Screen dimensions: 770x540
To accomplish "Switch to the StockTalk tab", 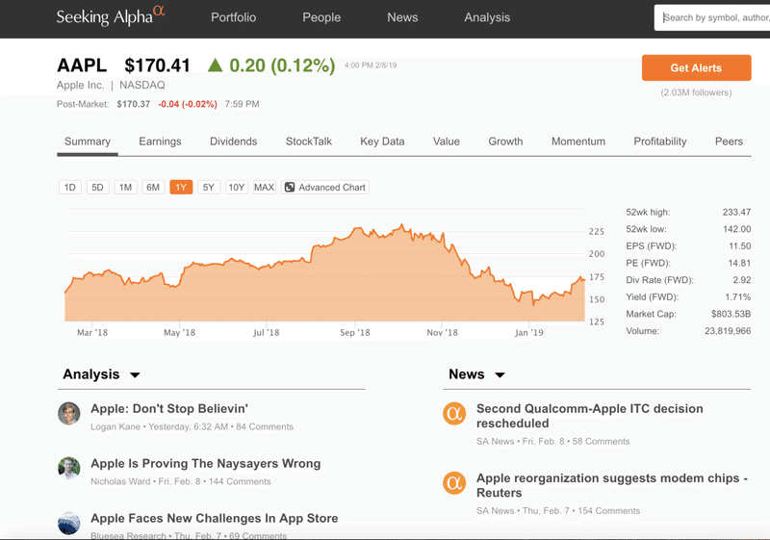I will [x=308, y=141].
